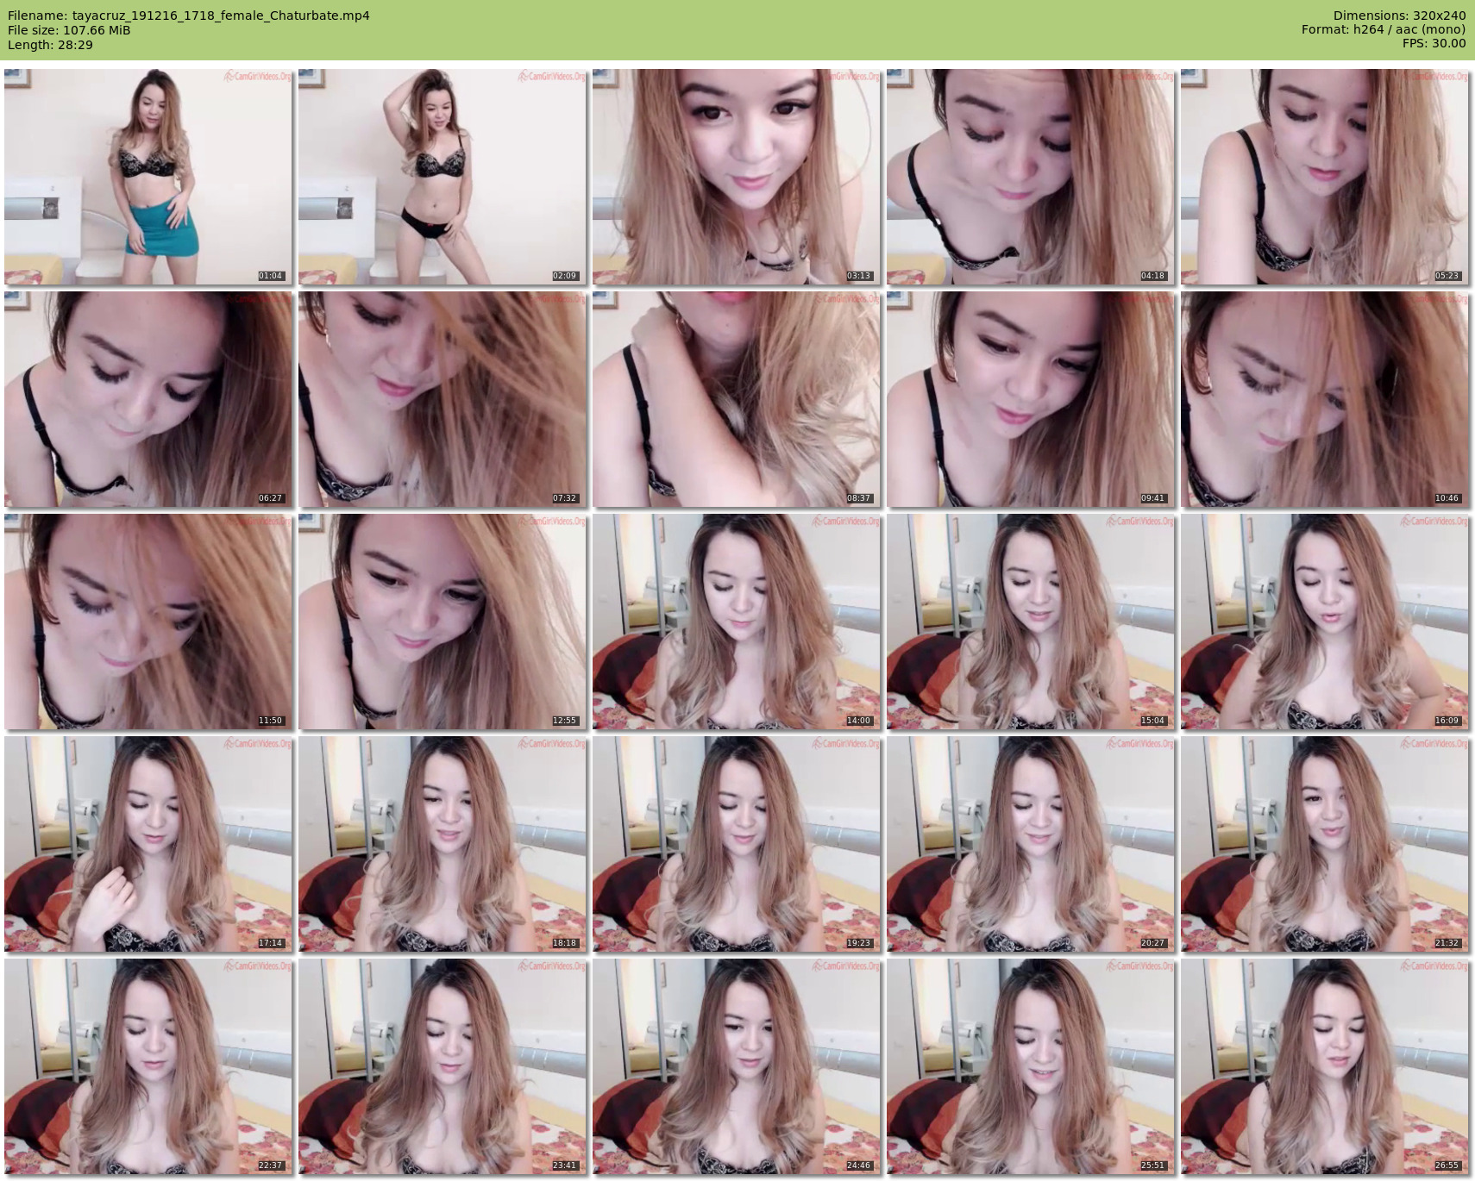This screenshot has width=1475, height=1181.
Task: Select the thumbnail marked 10:46
Action: click(1325, 399)
